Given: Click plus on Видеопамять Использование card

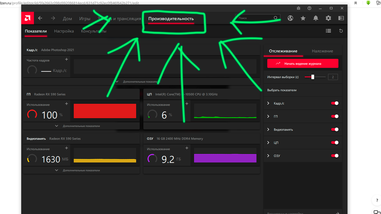Looking at the screenshot, I should coord(66,148).
